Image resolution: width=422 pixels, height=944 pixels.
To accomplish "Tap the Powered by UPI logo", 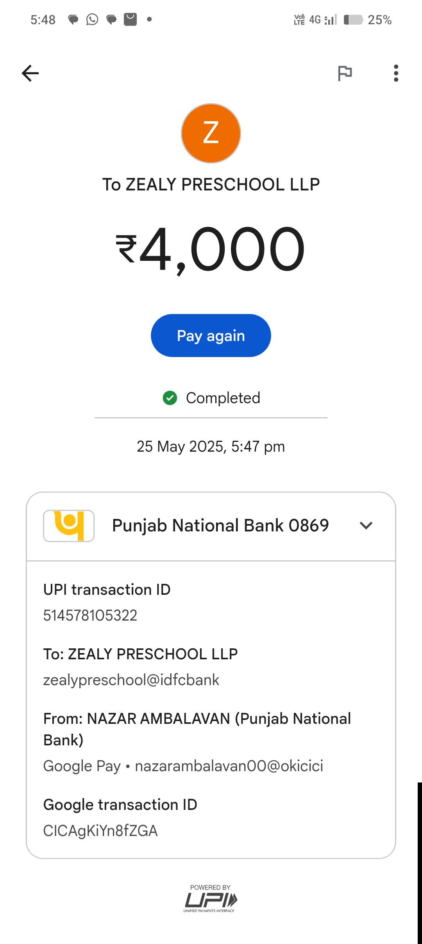I will [x=211, y=899].
